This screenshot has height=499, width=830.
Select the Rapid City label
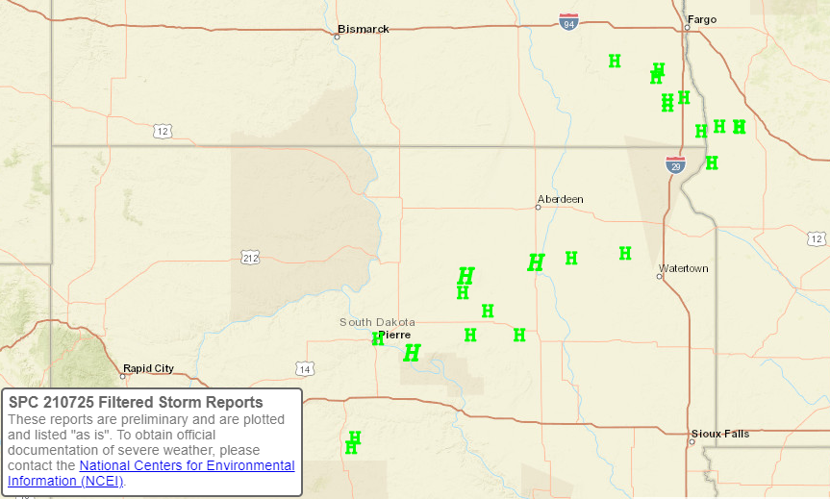point(148,367)
